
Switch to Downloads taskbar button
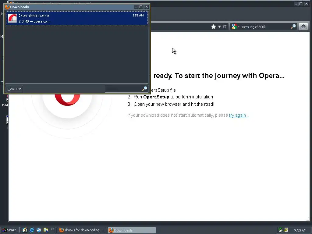(x=132, y=230)
